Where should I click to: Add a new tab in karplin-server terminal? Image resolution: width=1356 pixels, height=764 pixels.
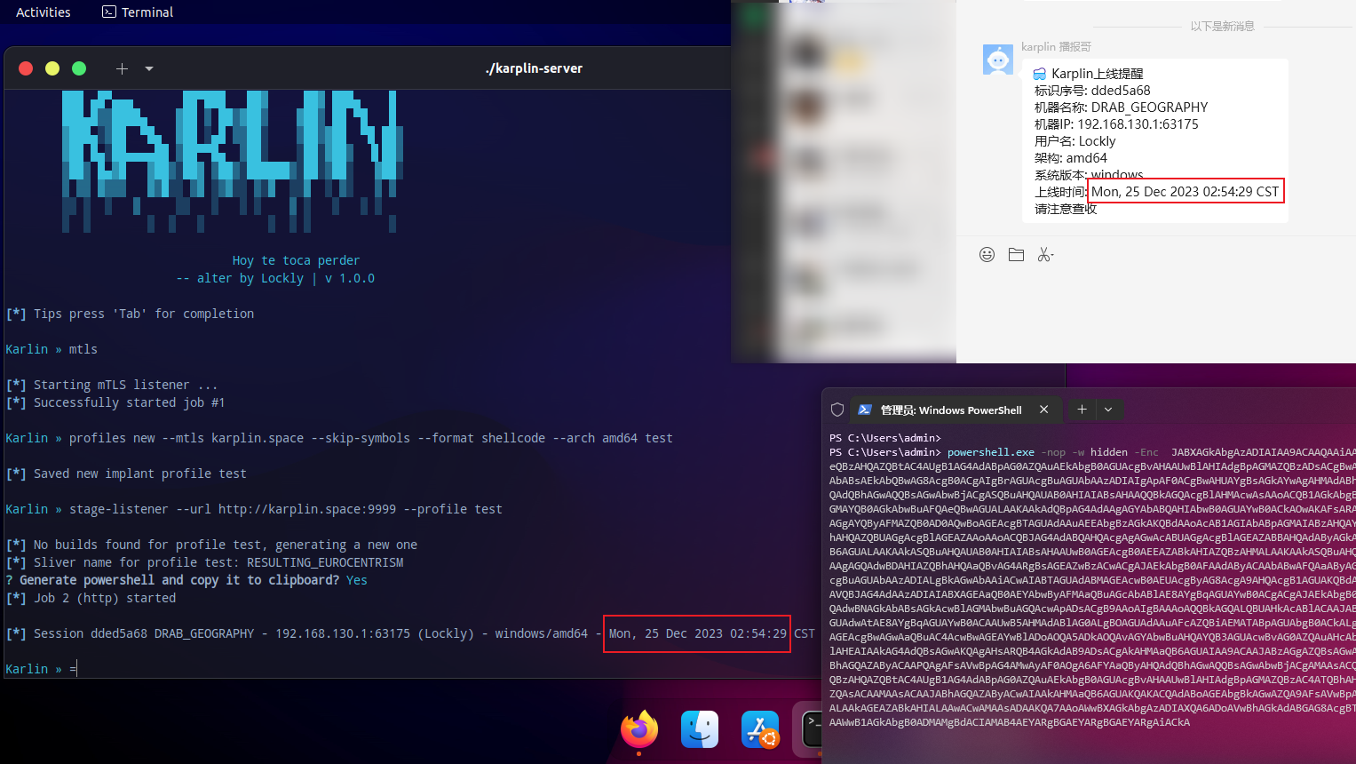(x=122, y=68)
